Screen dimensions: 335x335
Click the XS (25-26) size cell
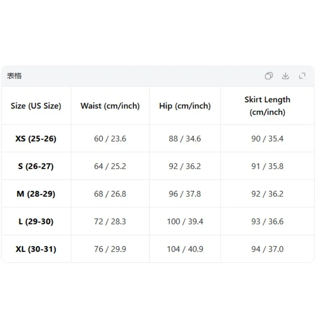[36, 139]
